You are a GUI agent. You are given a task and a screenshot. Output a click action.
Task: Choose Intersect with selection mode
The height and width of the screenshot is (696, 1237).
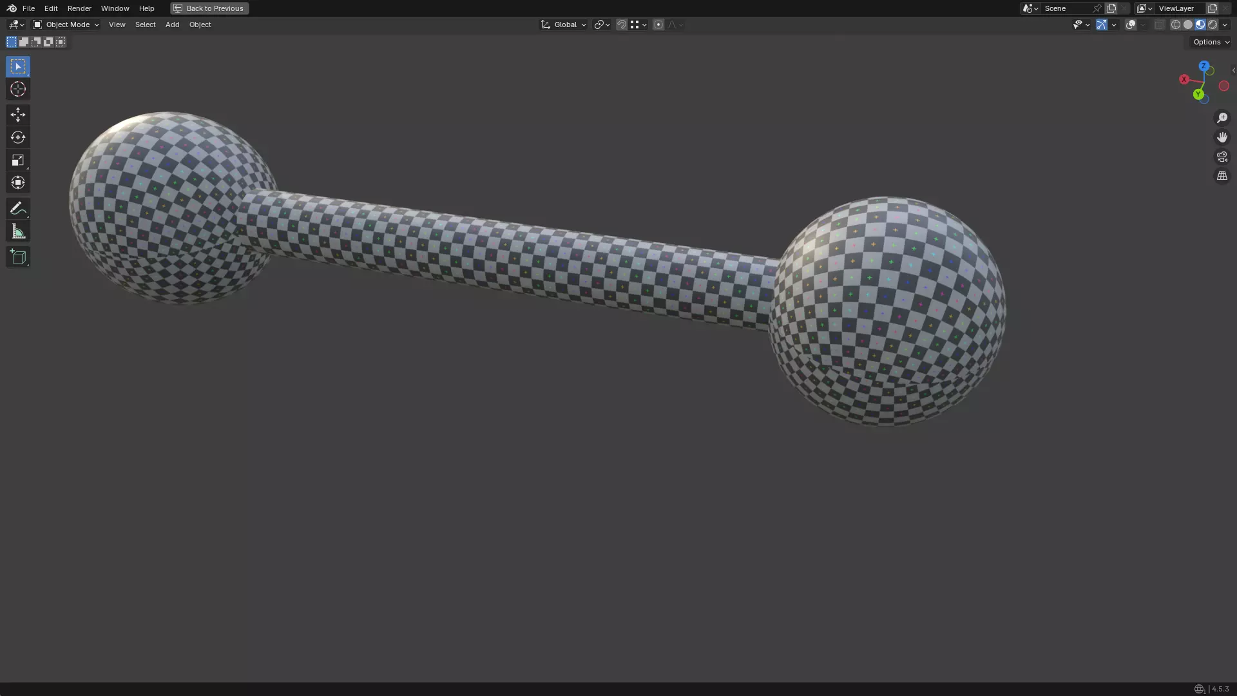[x=61, y=42]
